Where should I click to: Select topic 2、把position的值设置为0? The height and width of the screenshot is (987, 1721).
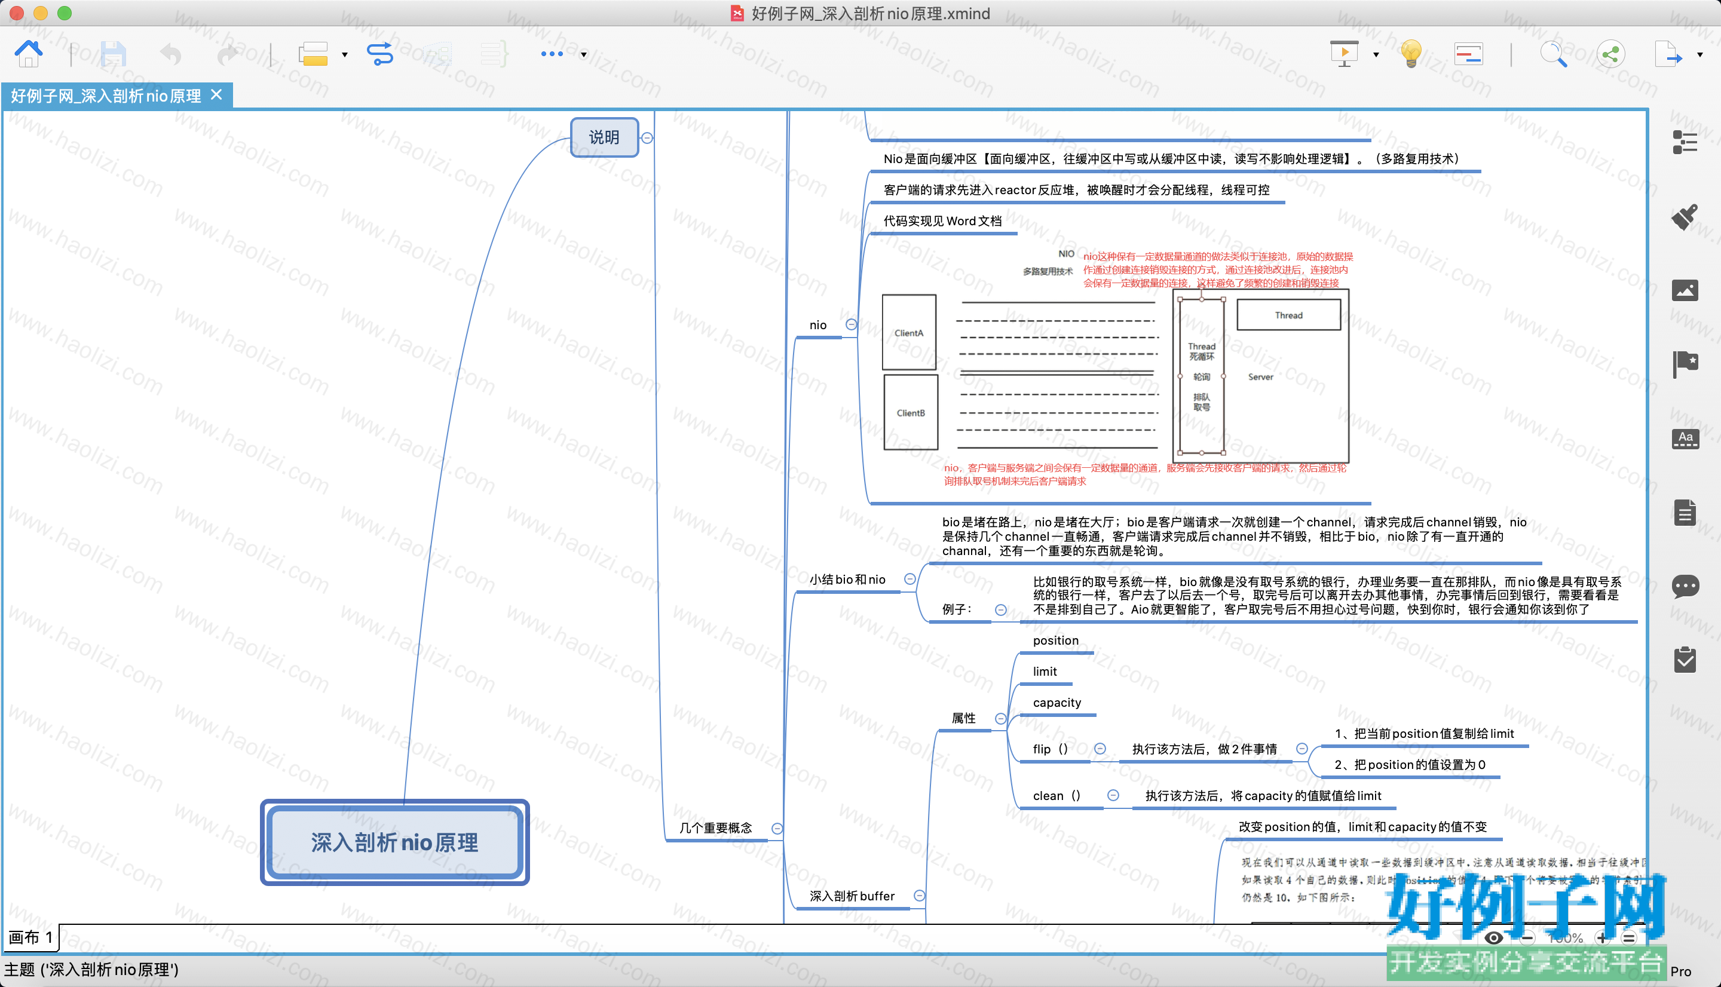1410,765
